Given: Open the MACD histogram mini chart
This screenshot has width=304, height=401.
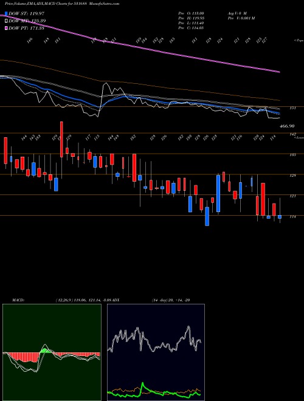Looking at the screenshot, I should pos(52,352).
